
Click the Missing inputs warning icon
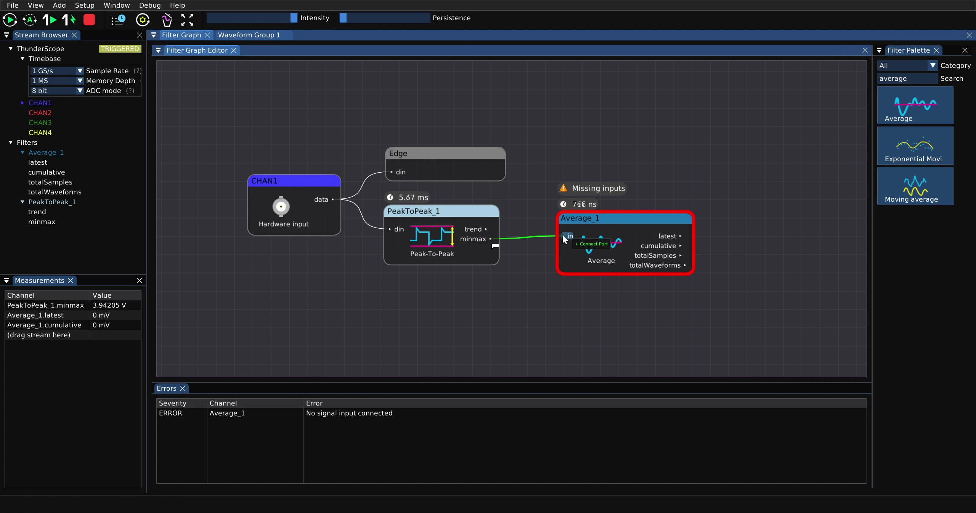[x=563, y=188]
